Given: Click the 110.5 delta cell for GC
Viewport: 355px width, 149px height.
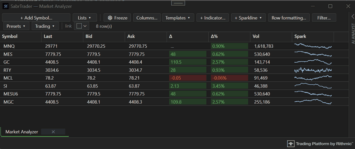Looking at the screenshot, I should 188,62.
